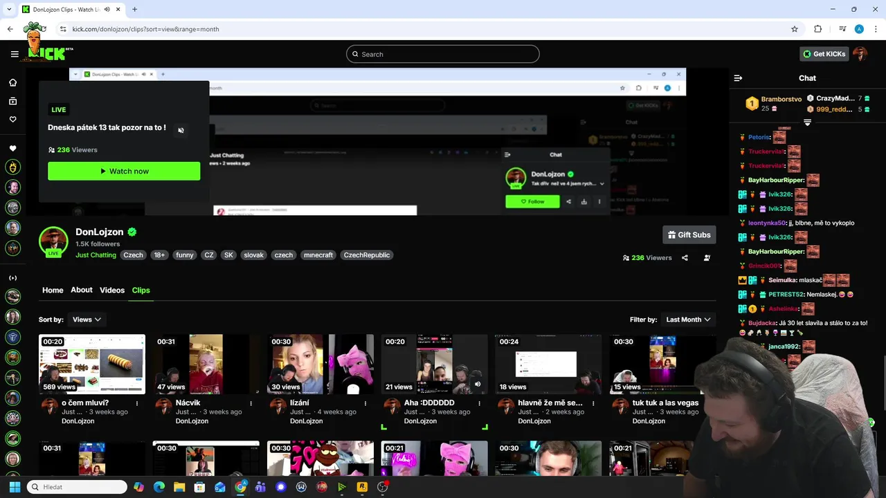Open clip thumbnail 'Nácvik'
Viewport: 886px width, 498px height.
pyautogui.click(x=206, y=365)
